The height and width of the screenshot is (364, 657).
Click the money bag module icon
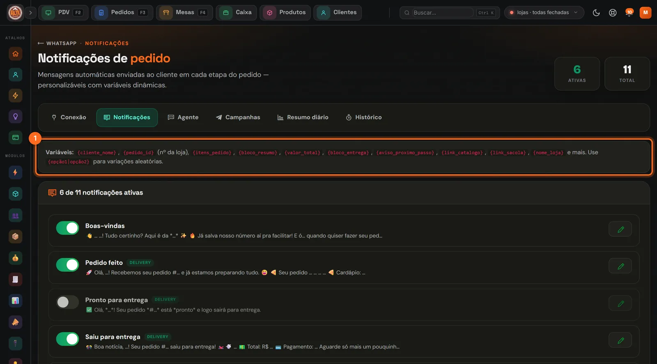pos(15,258)
